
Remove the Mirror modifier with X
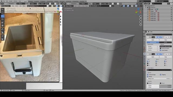(x=171, y=54)
